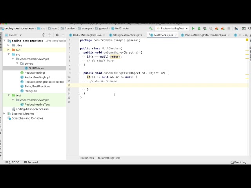Hide the Project panel with minus icon
Screen dimensions: 251x188
pyautogui.click(x=63, y=35)
